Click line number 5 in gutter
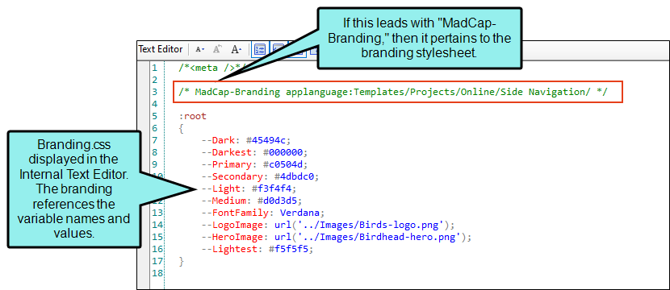The width and height of the screenshot is (670, 290). (155, 116)
